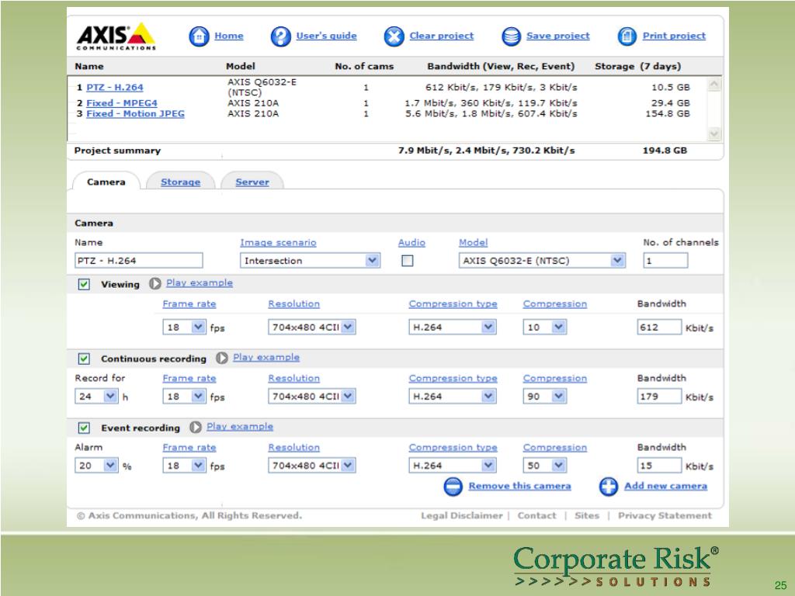Click the Clear project X icon

click(x=394, y=36)
